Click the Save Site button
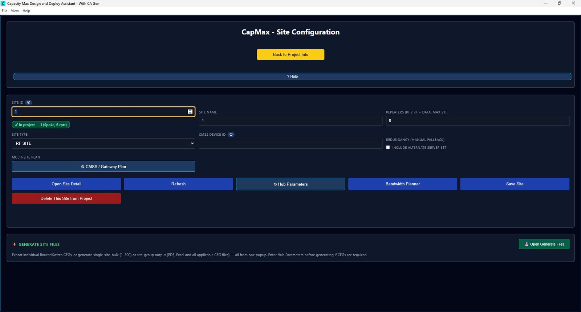581x312 pixels. 515,184
